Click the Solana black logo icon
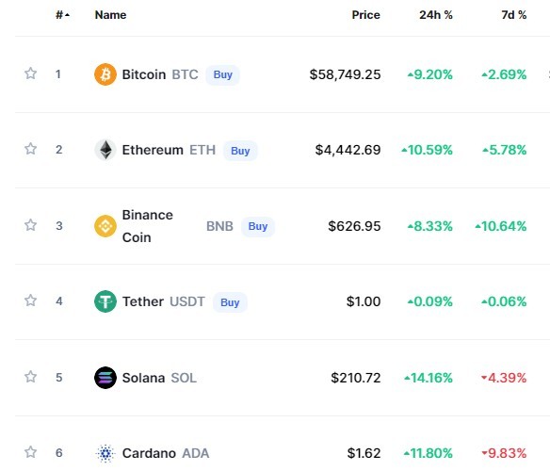This screenshot has height=471, width=550. coord(105,378)
